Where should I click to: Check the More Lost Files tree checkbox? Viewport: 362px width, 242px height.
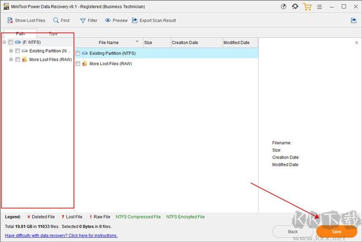(x=17, y=60)
